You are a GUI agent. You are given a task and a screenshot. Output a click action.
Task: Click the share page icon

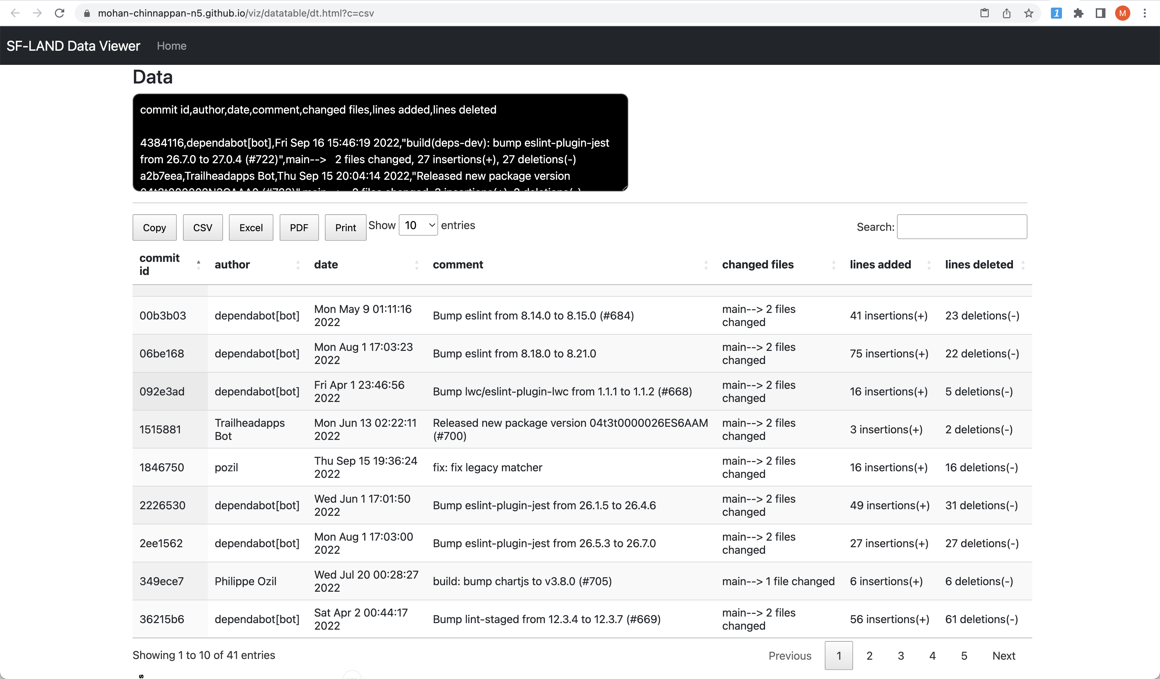1006,13
